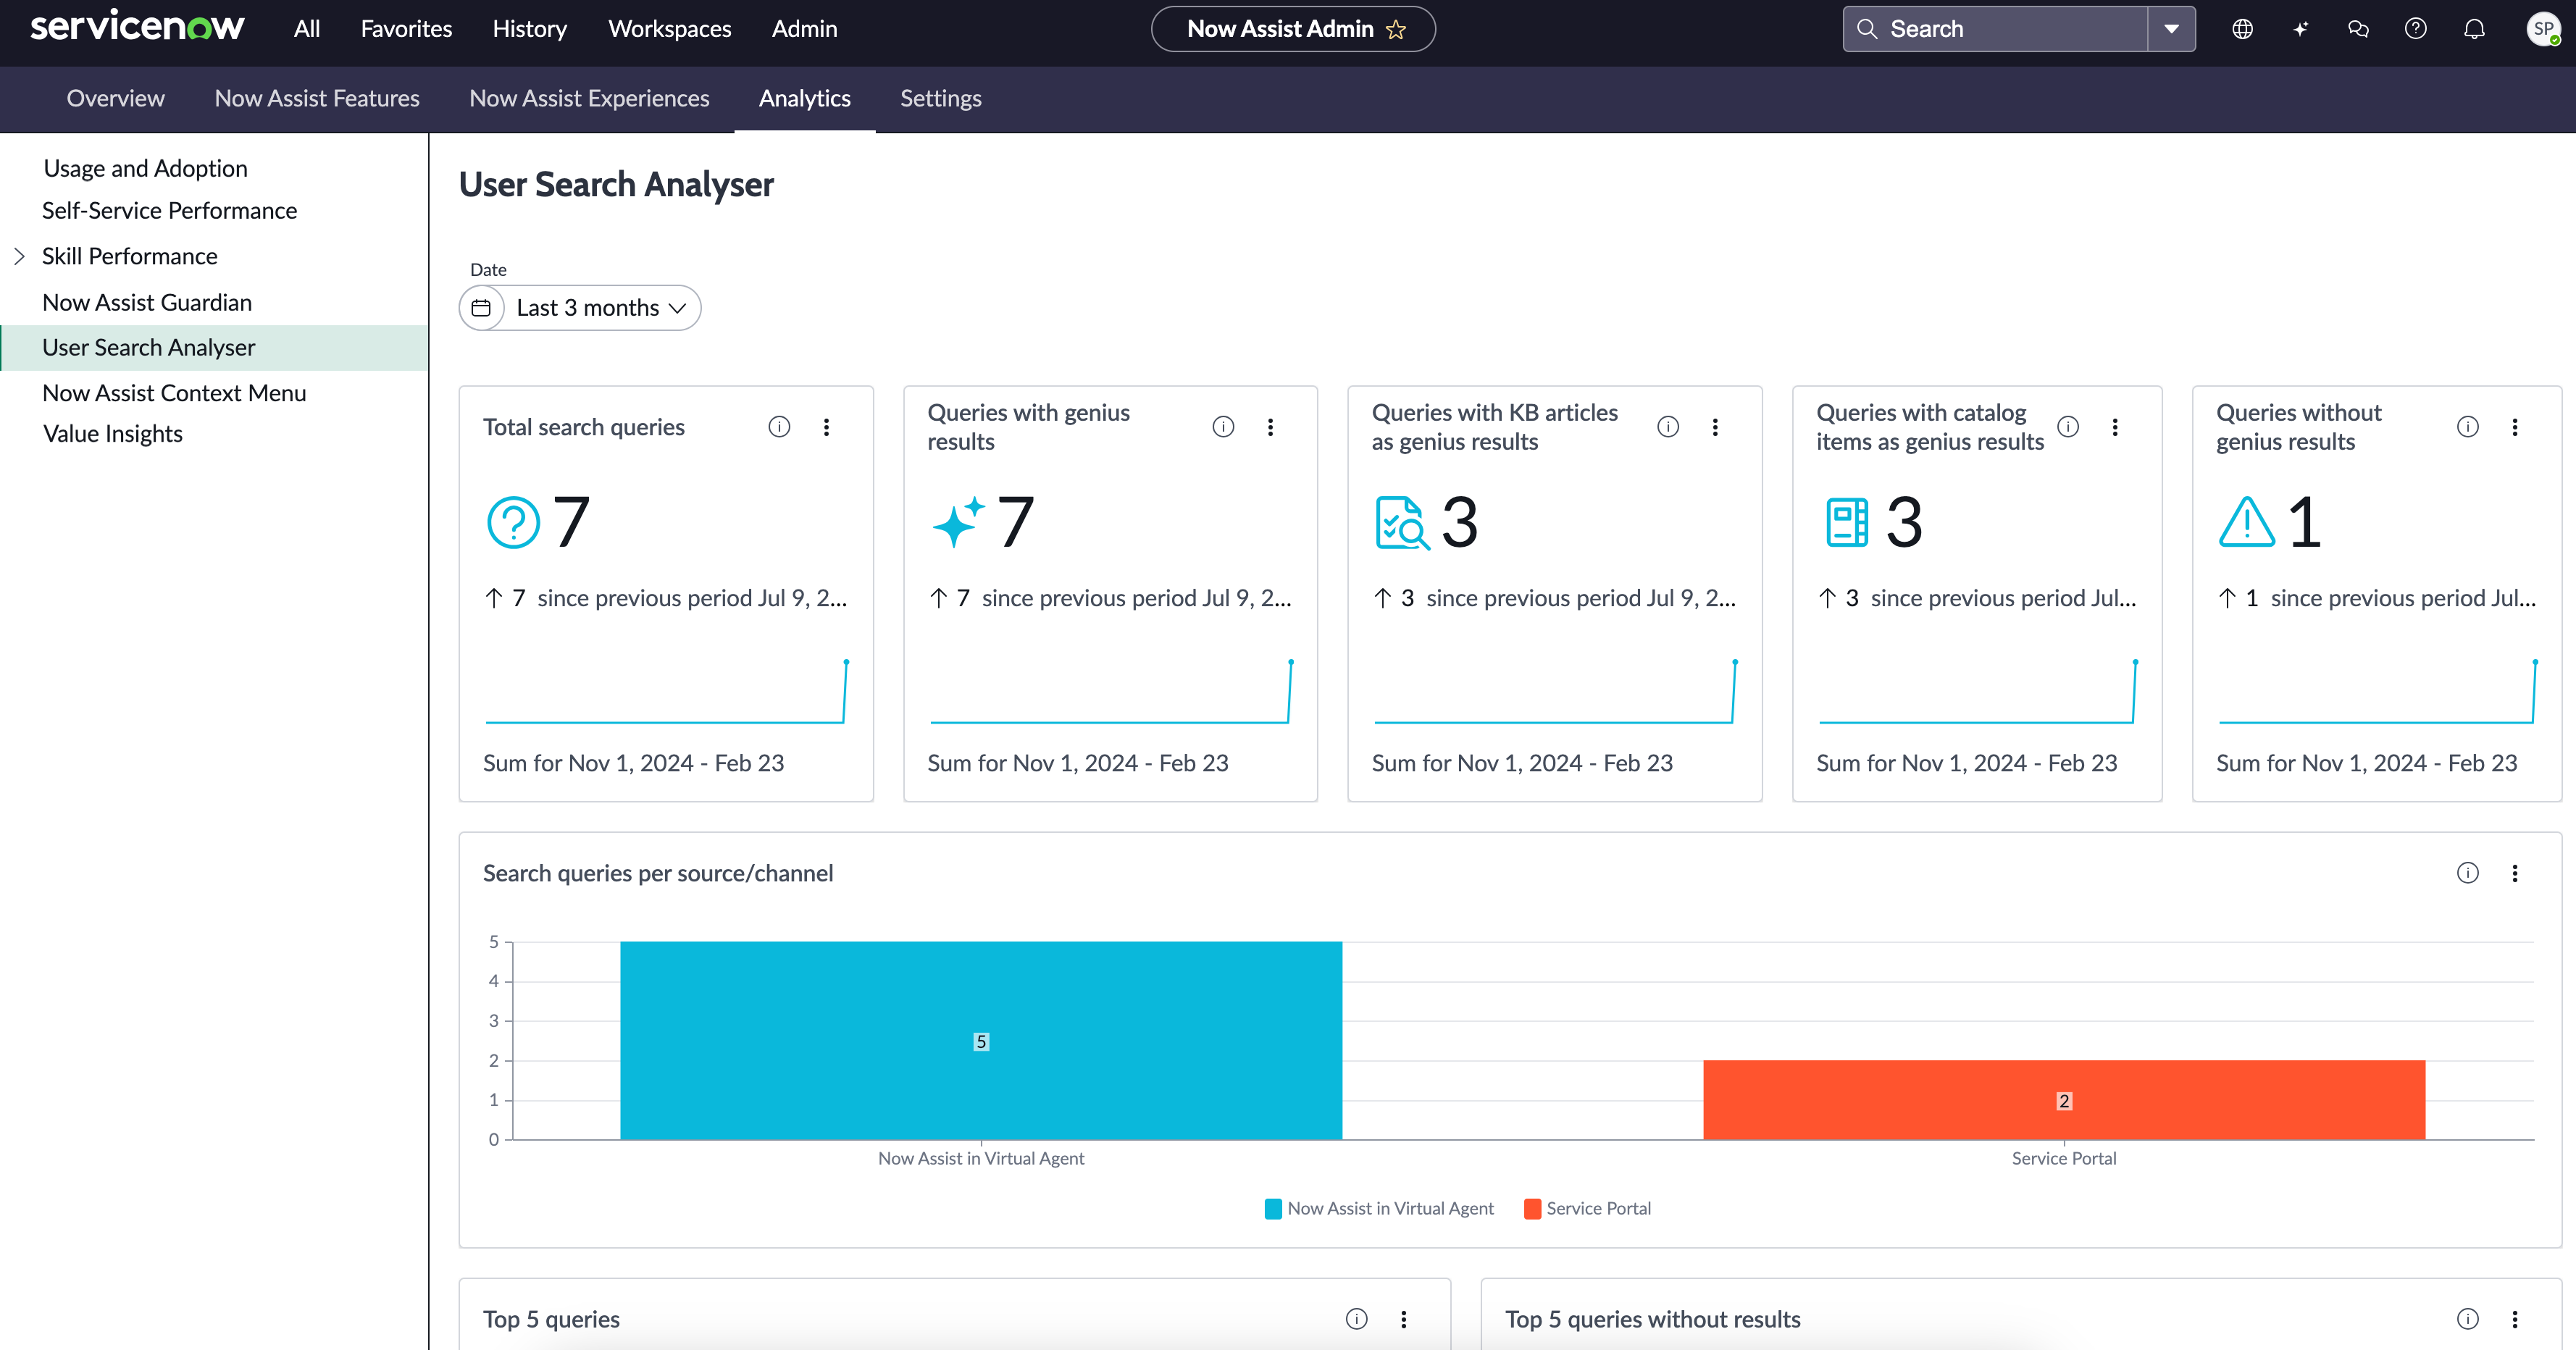2576x1350 pixels.
Task: Select the Analytics tab
Action: coord(805,98)
